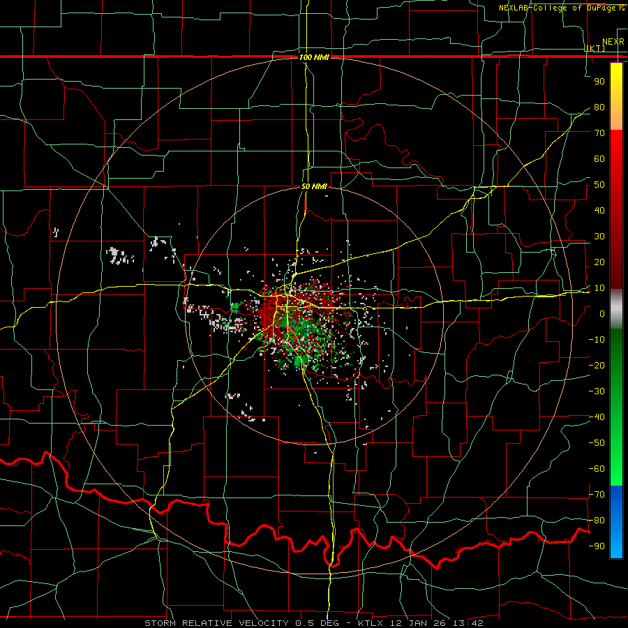Click the "-70" value on the velocity scale
The height and width of the screenshot is (628, 628).
[597, 495]
